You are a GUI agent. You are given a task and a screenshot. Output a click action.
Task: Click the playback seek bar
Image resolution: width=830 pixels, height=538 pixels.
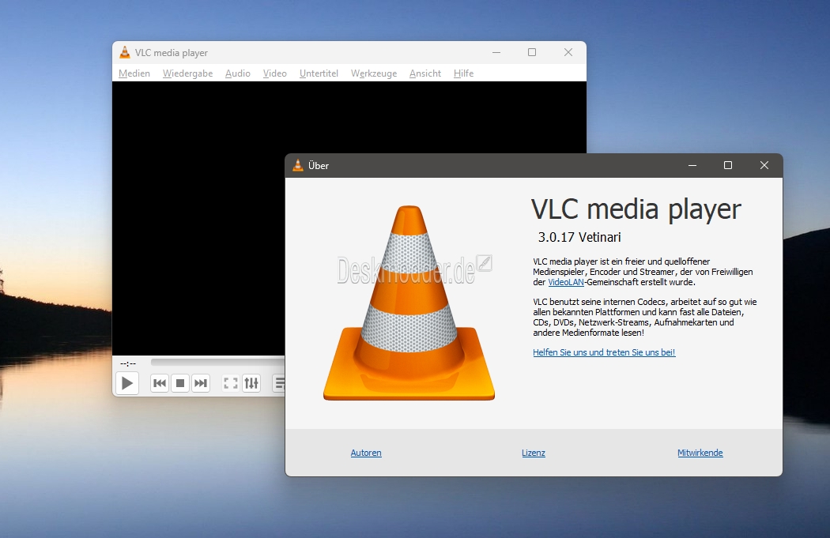pyautogui.click(x=217, y=363)
